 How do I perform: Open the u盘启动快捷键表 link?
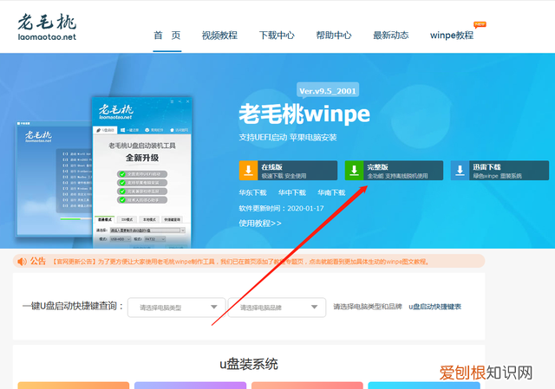[435, 307]
